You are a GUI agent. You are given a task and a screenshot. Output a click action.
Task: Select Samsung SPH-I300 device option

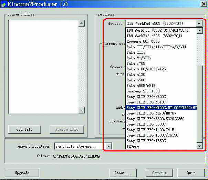[143, 91]
